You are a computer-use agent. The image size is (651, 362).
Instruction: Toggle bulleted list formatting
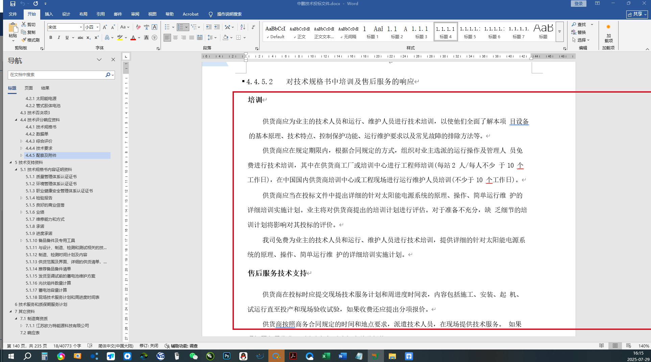(x=167, y=27)
